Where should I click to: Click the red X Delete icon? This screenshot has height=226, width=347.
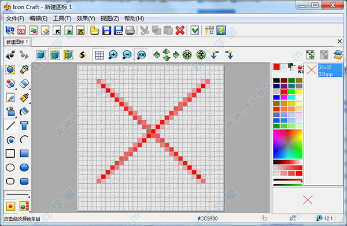[180, 30]
